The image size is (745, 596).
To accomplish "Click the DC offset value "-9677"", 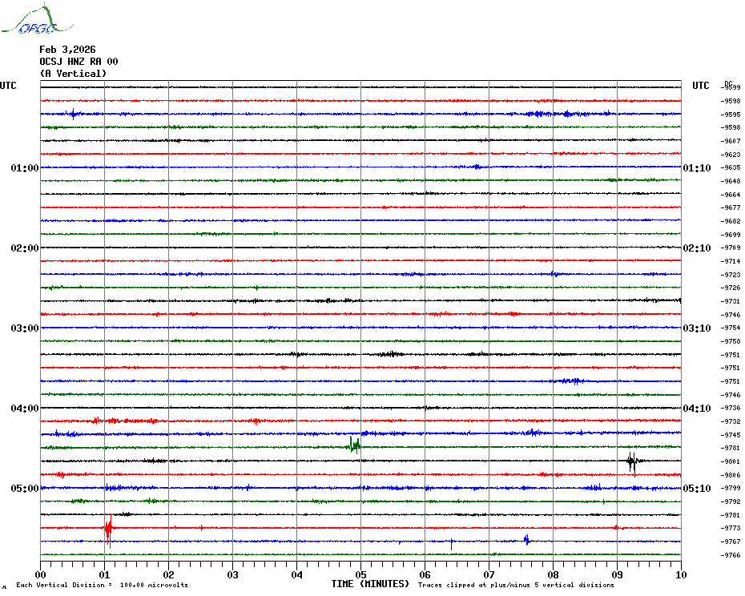I will click(731, 207).
